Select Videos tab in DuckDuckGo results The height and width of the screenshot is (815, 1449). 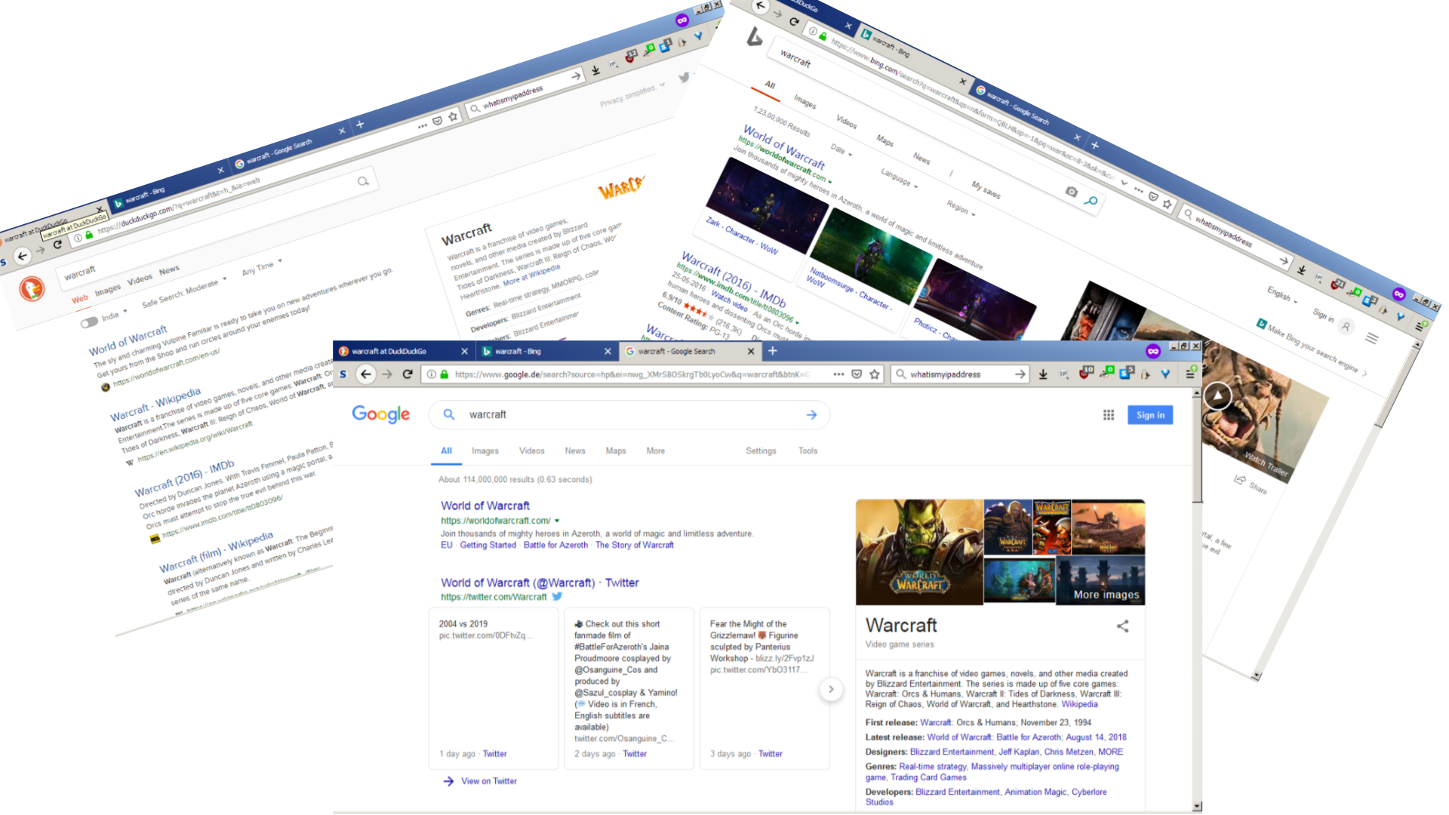pyautogui.click(x=140, y=280)
